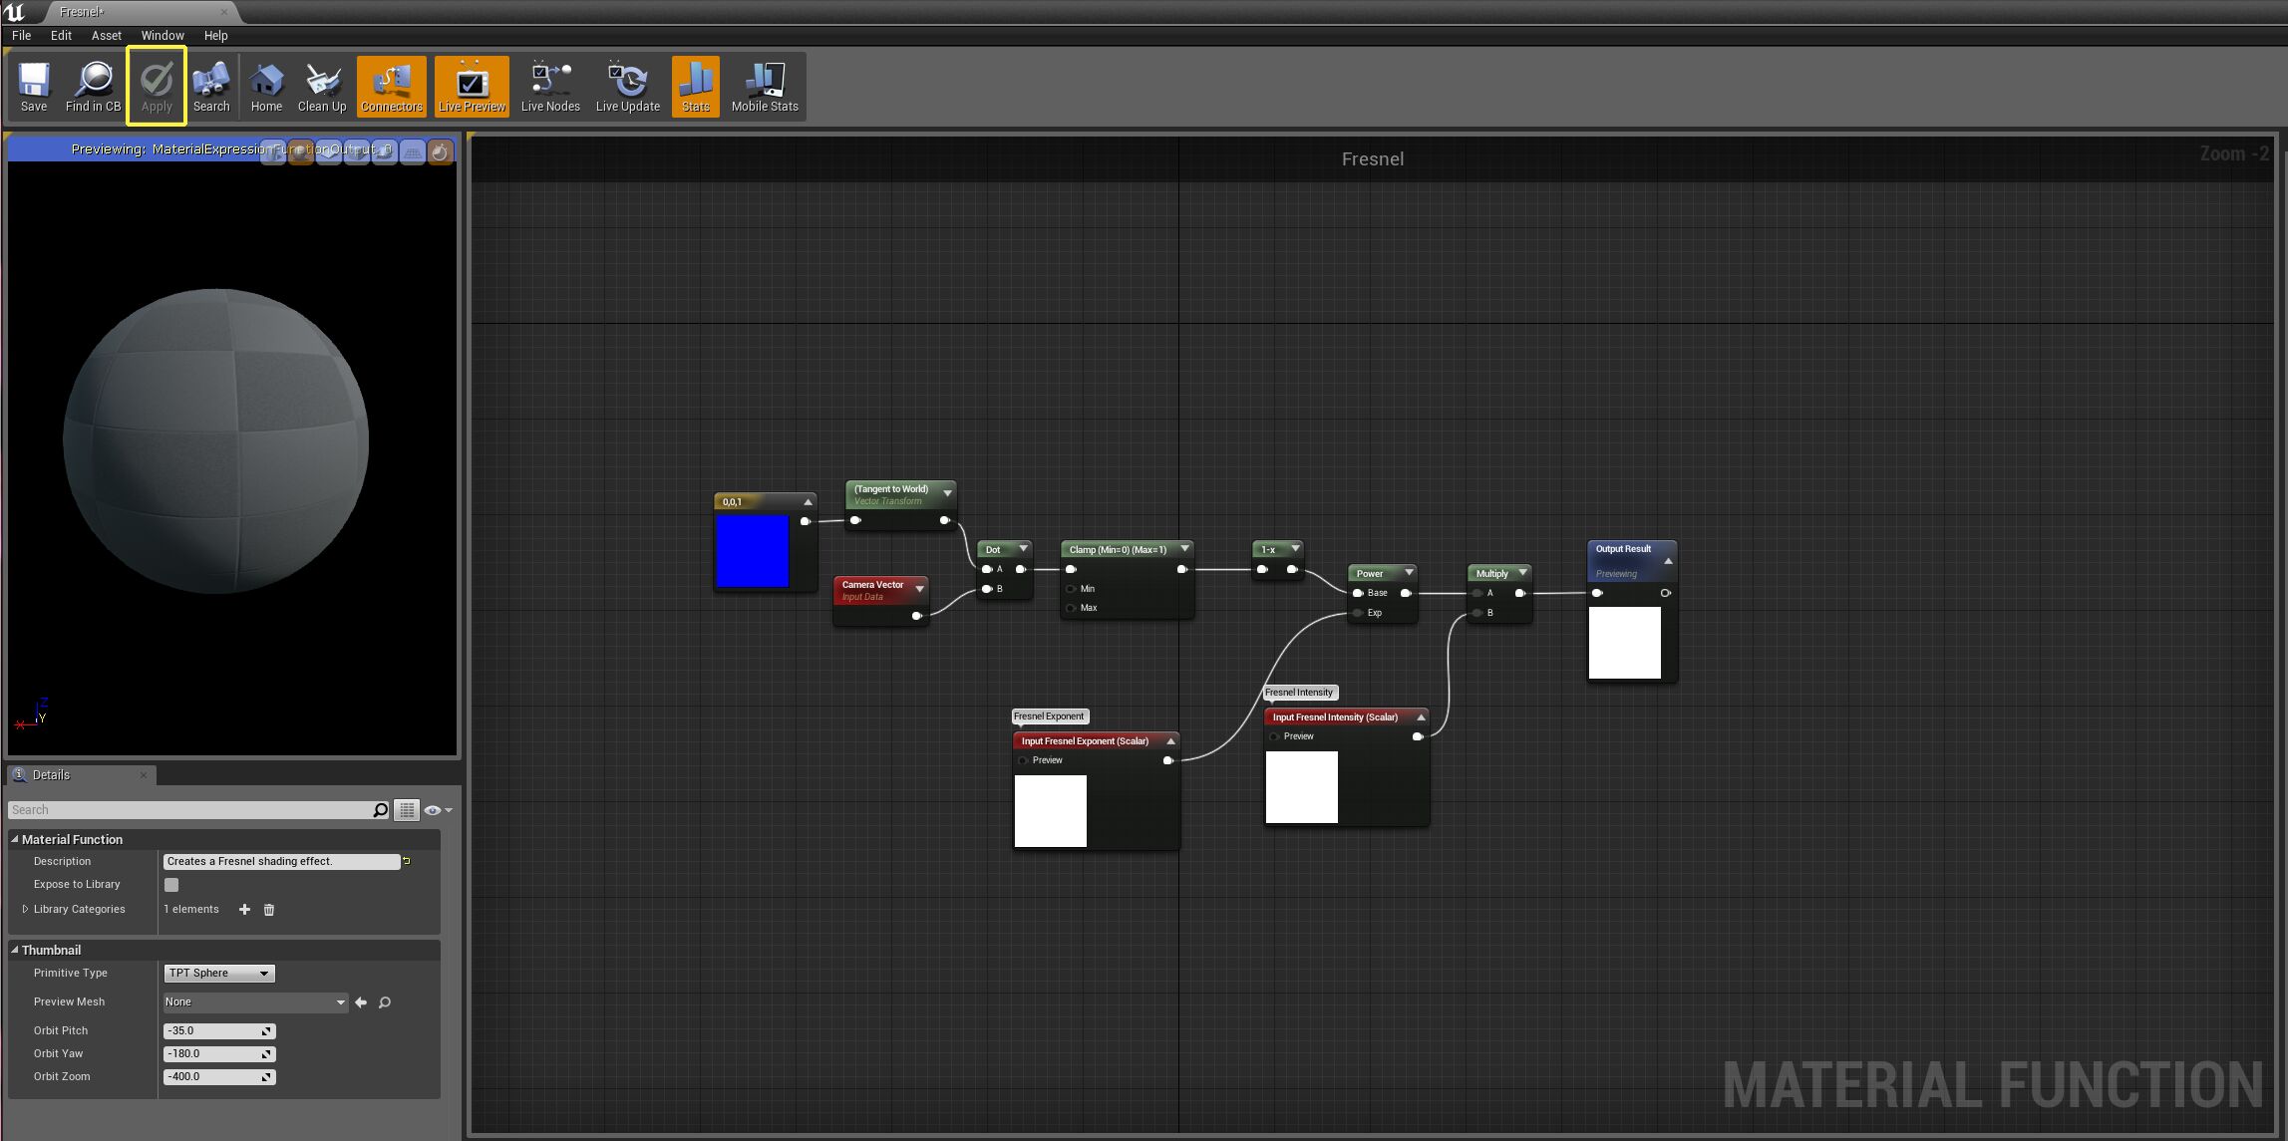Open the Window menu
Screen dimensions: 2288x1141
[163, 35]
